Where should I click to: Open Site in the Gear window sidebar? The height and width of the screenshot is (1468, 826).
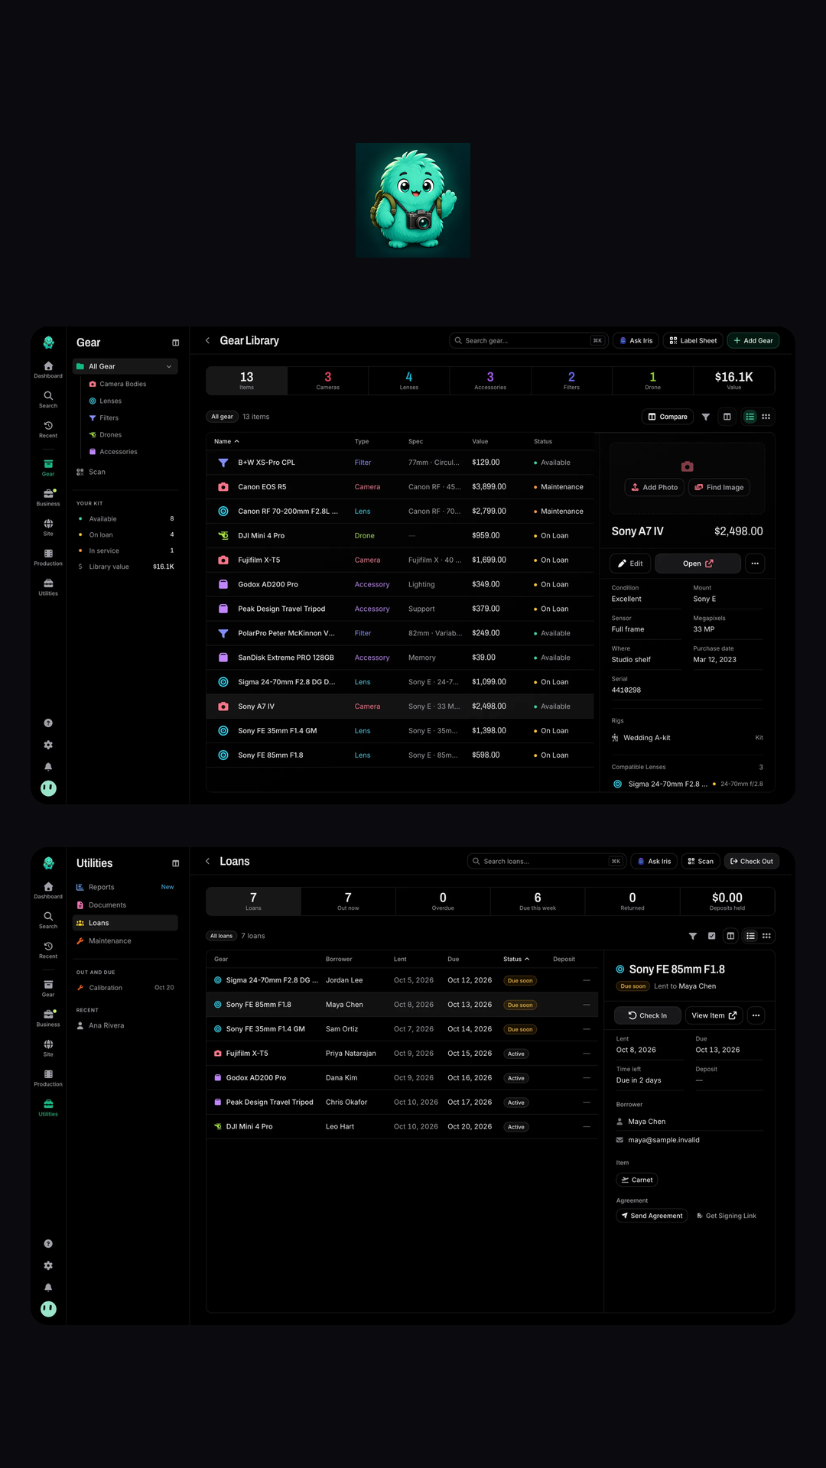[x=48, y=527]
